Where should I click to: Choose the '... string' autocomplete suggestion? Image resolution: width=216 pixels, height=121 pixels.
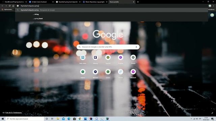(x=112, y=14)
